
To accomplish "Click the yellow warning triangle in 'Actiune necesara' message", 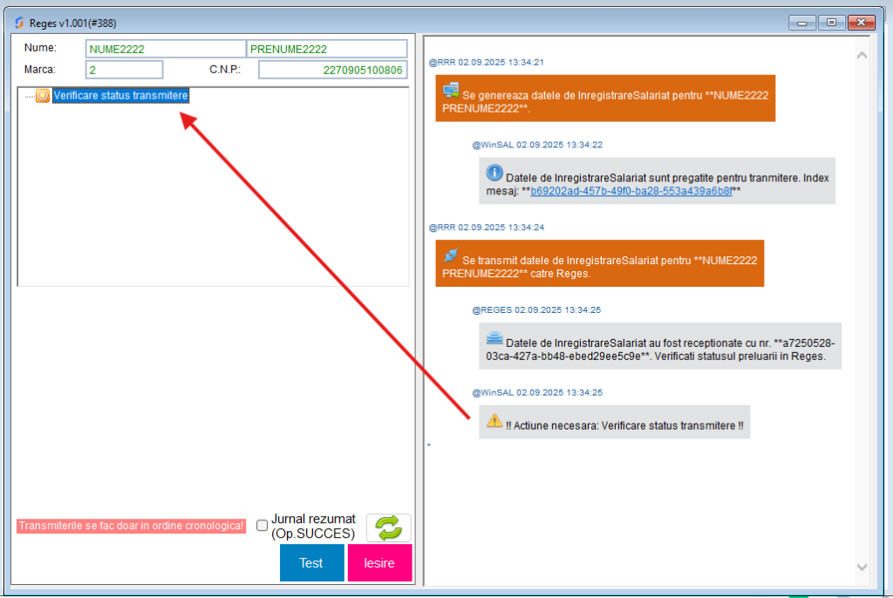I will click(494, 421).
